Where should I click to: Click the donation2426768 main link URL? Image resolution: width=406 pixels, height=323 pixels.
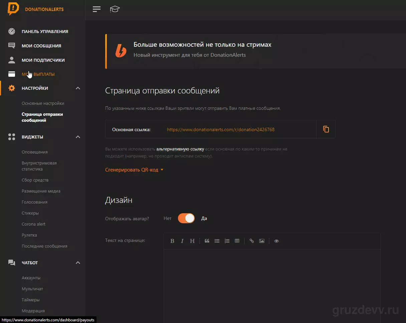point(221,129)
